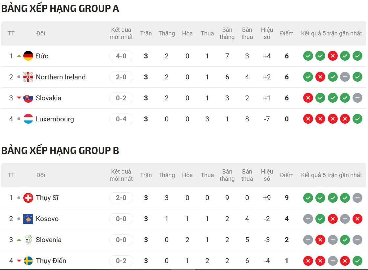Click the Hiệu số column header in Group B
This screenshot has height=270, width=368.
[x=267, y=175]
